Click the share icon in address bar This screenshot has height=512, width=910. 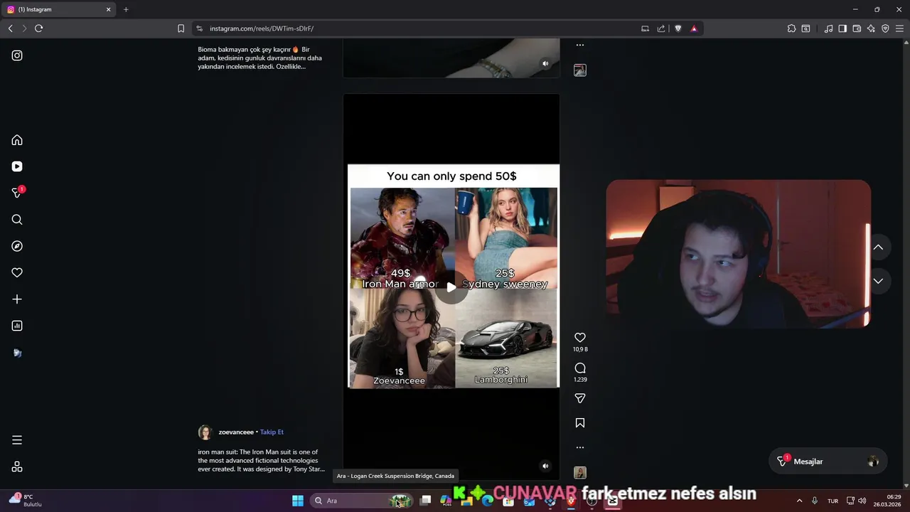pos(661,28)
